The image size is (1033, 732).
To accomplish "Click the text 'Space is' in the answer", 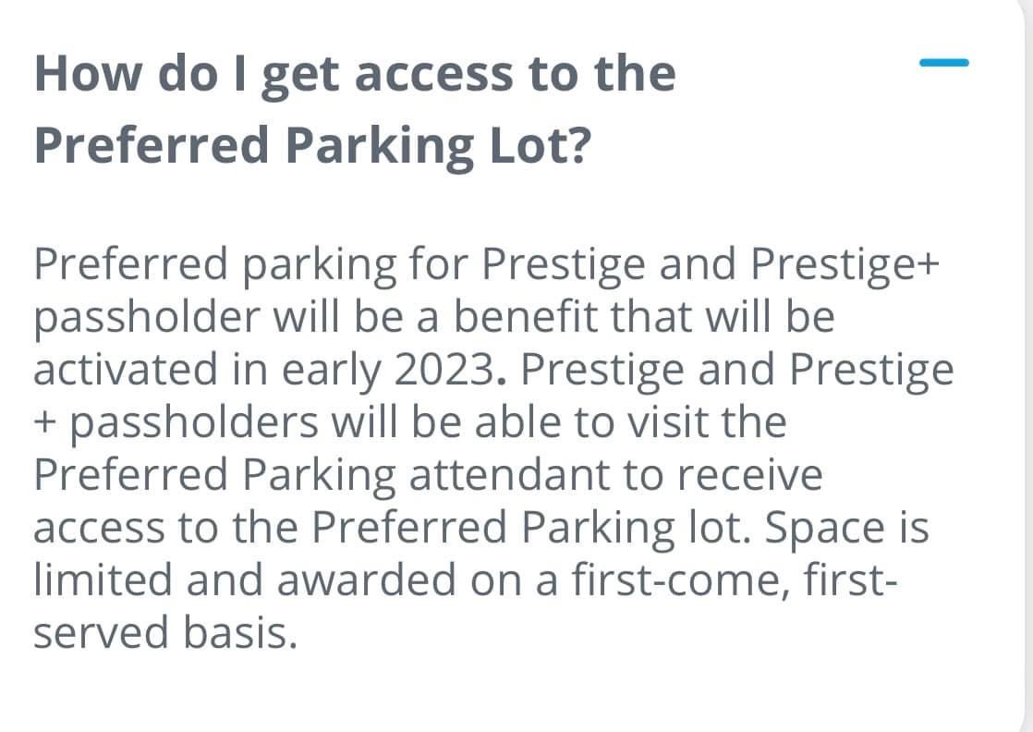I will tap(847, 529).
